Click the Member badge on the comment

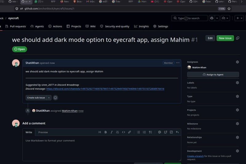coord(169,63)
